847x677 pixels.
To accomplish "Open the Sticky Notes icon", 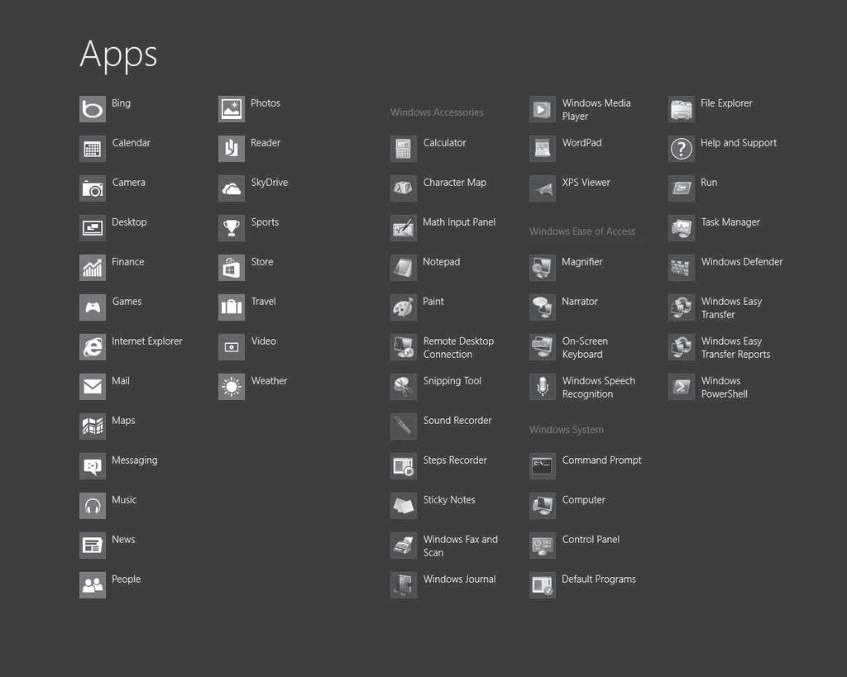I will [x=404, y=506].
